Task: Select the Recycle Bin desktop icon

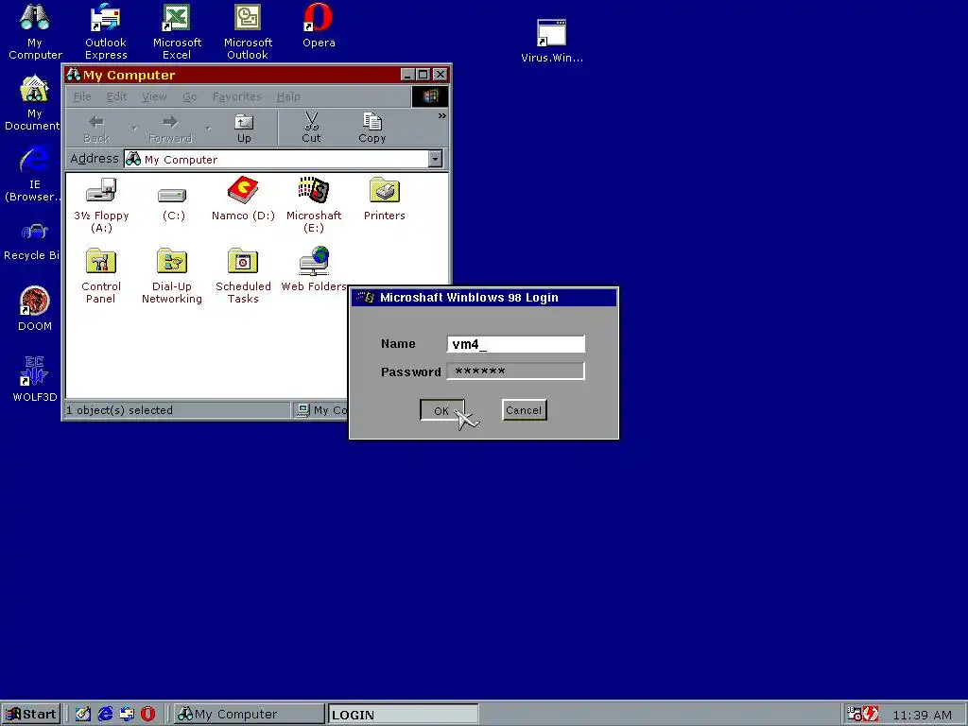Action: [x=32, y=242]
